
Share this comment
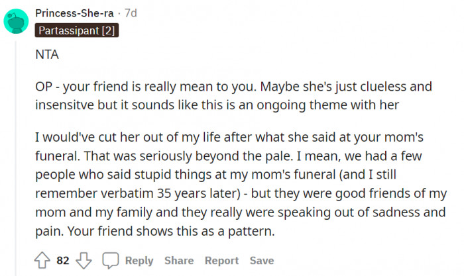(179, 261)
